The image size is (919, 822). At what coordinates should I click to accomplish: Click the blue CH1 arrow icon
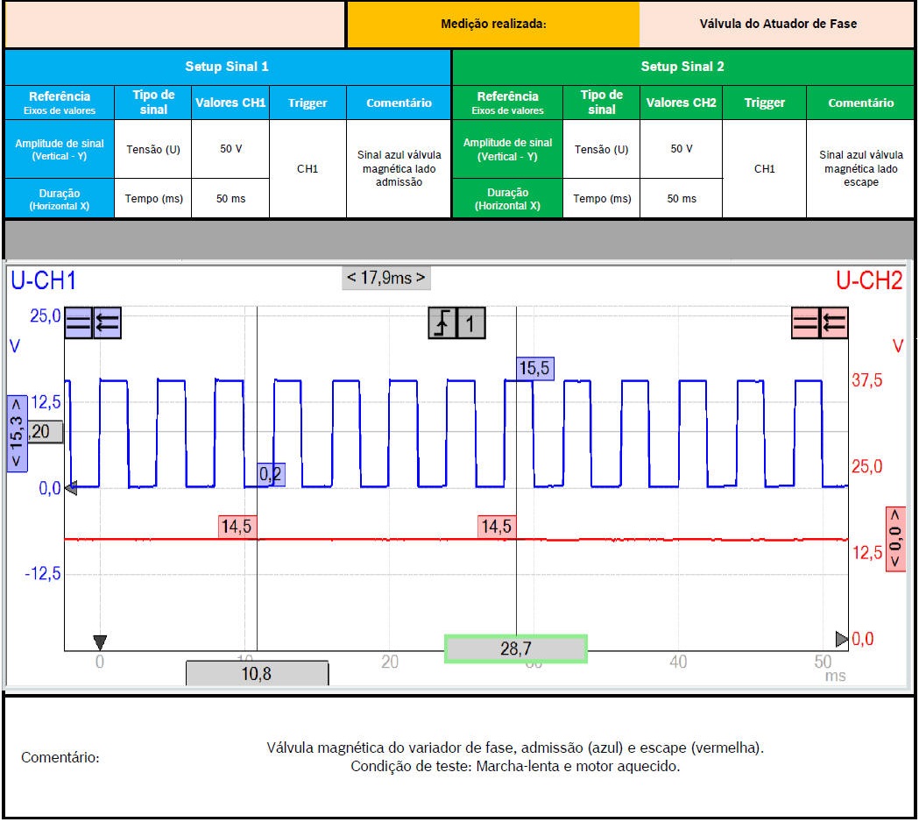[x=107, y=323]
